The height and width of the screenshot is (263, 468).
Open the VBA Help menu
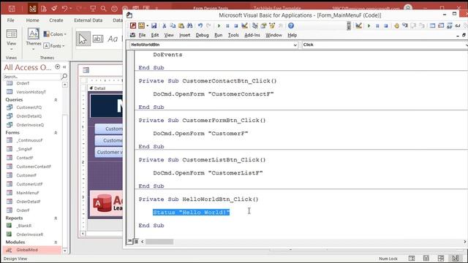292,35
